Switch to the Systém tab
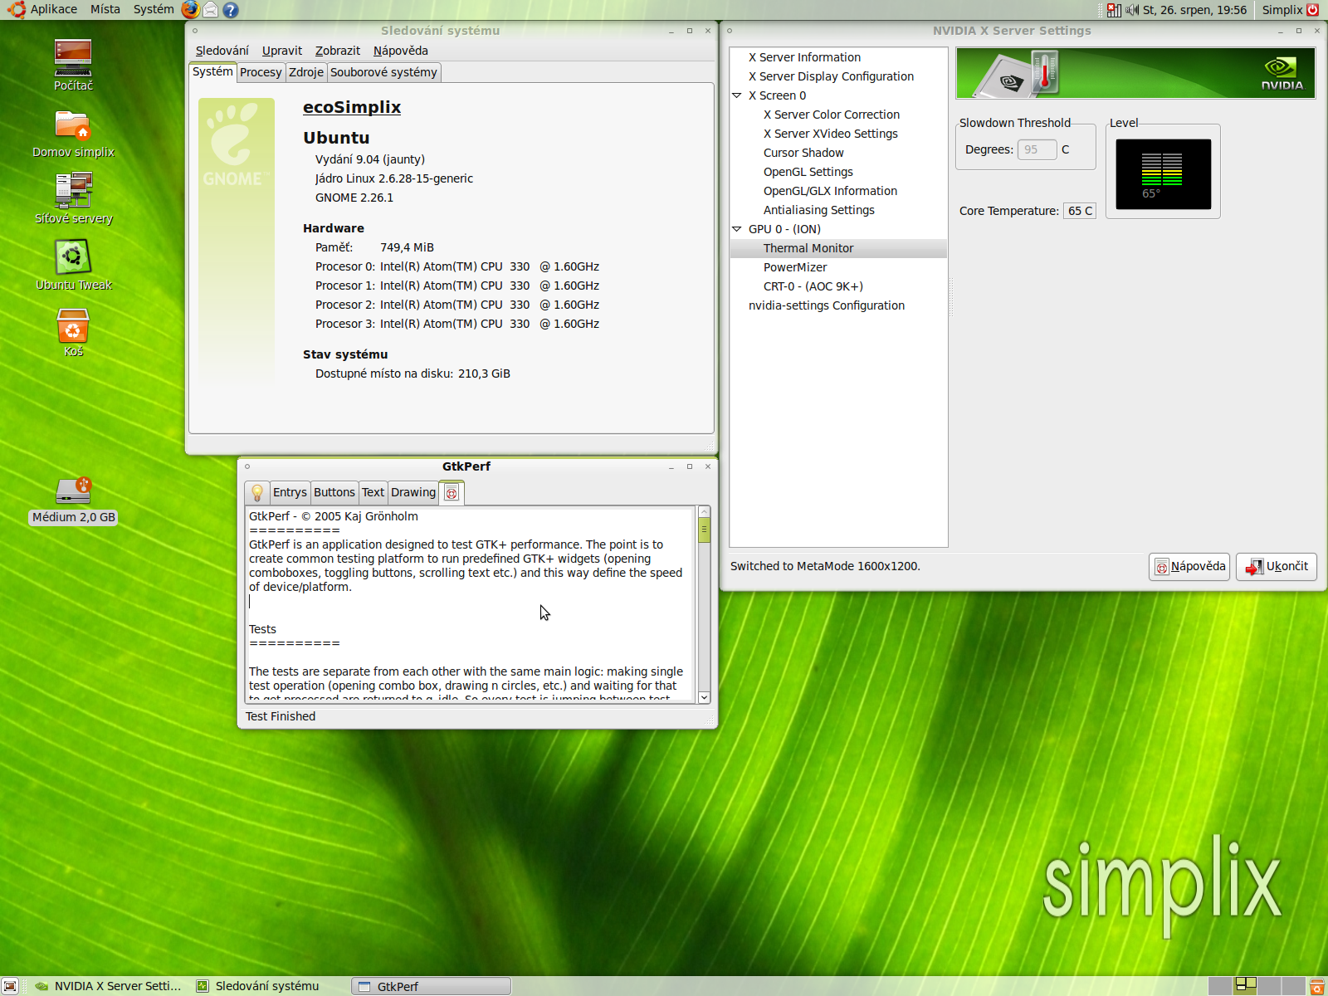 (212, 71)
